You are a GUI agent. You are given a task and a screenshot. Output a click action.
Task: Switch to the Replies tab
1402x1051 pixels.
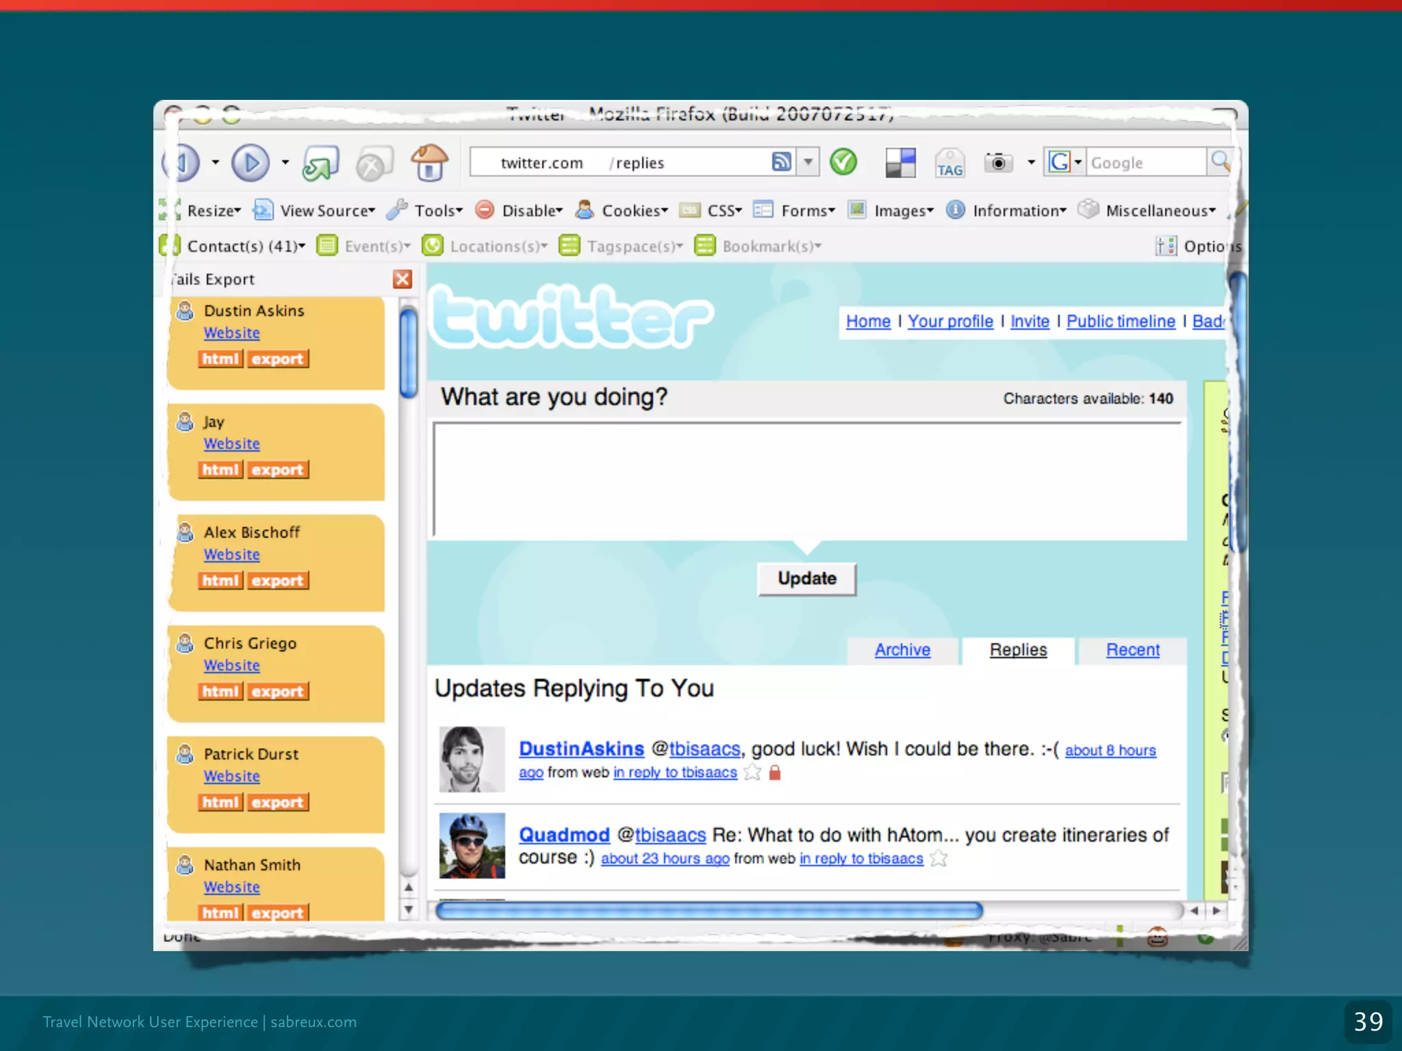point(1018,650)
